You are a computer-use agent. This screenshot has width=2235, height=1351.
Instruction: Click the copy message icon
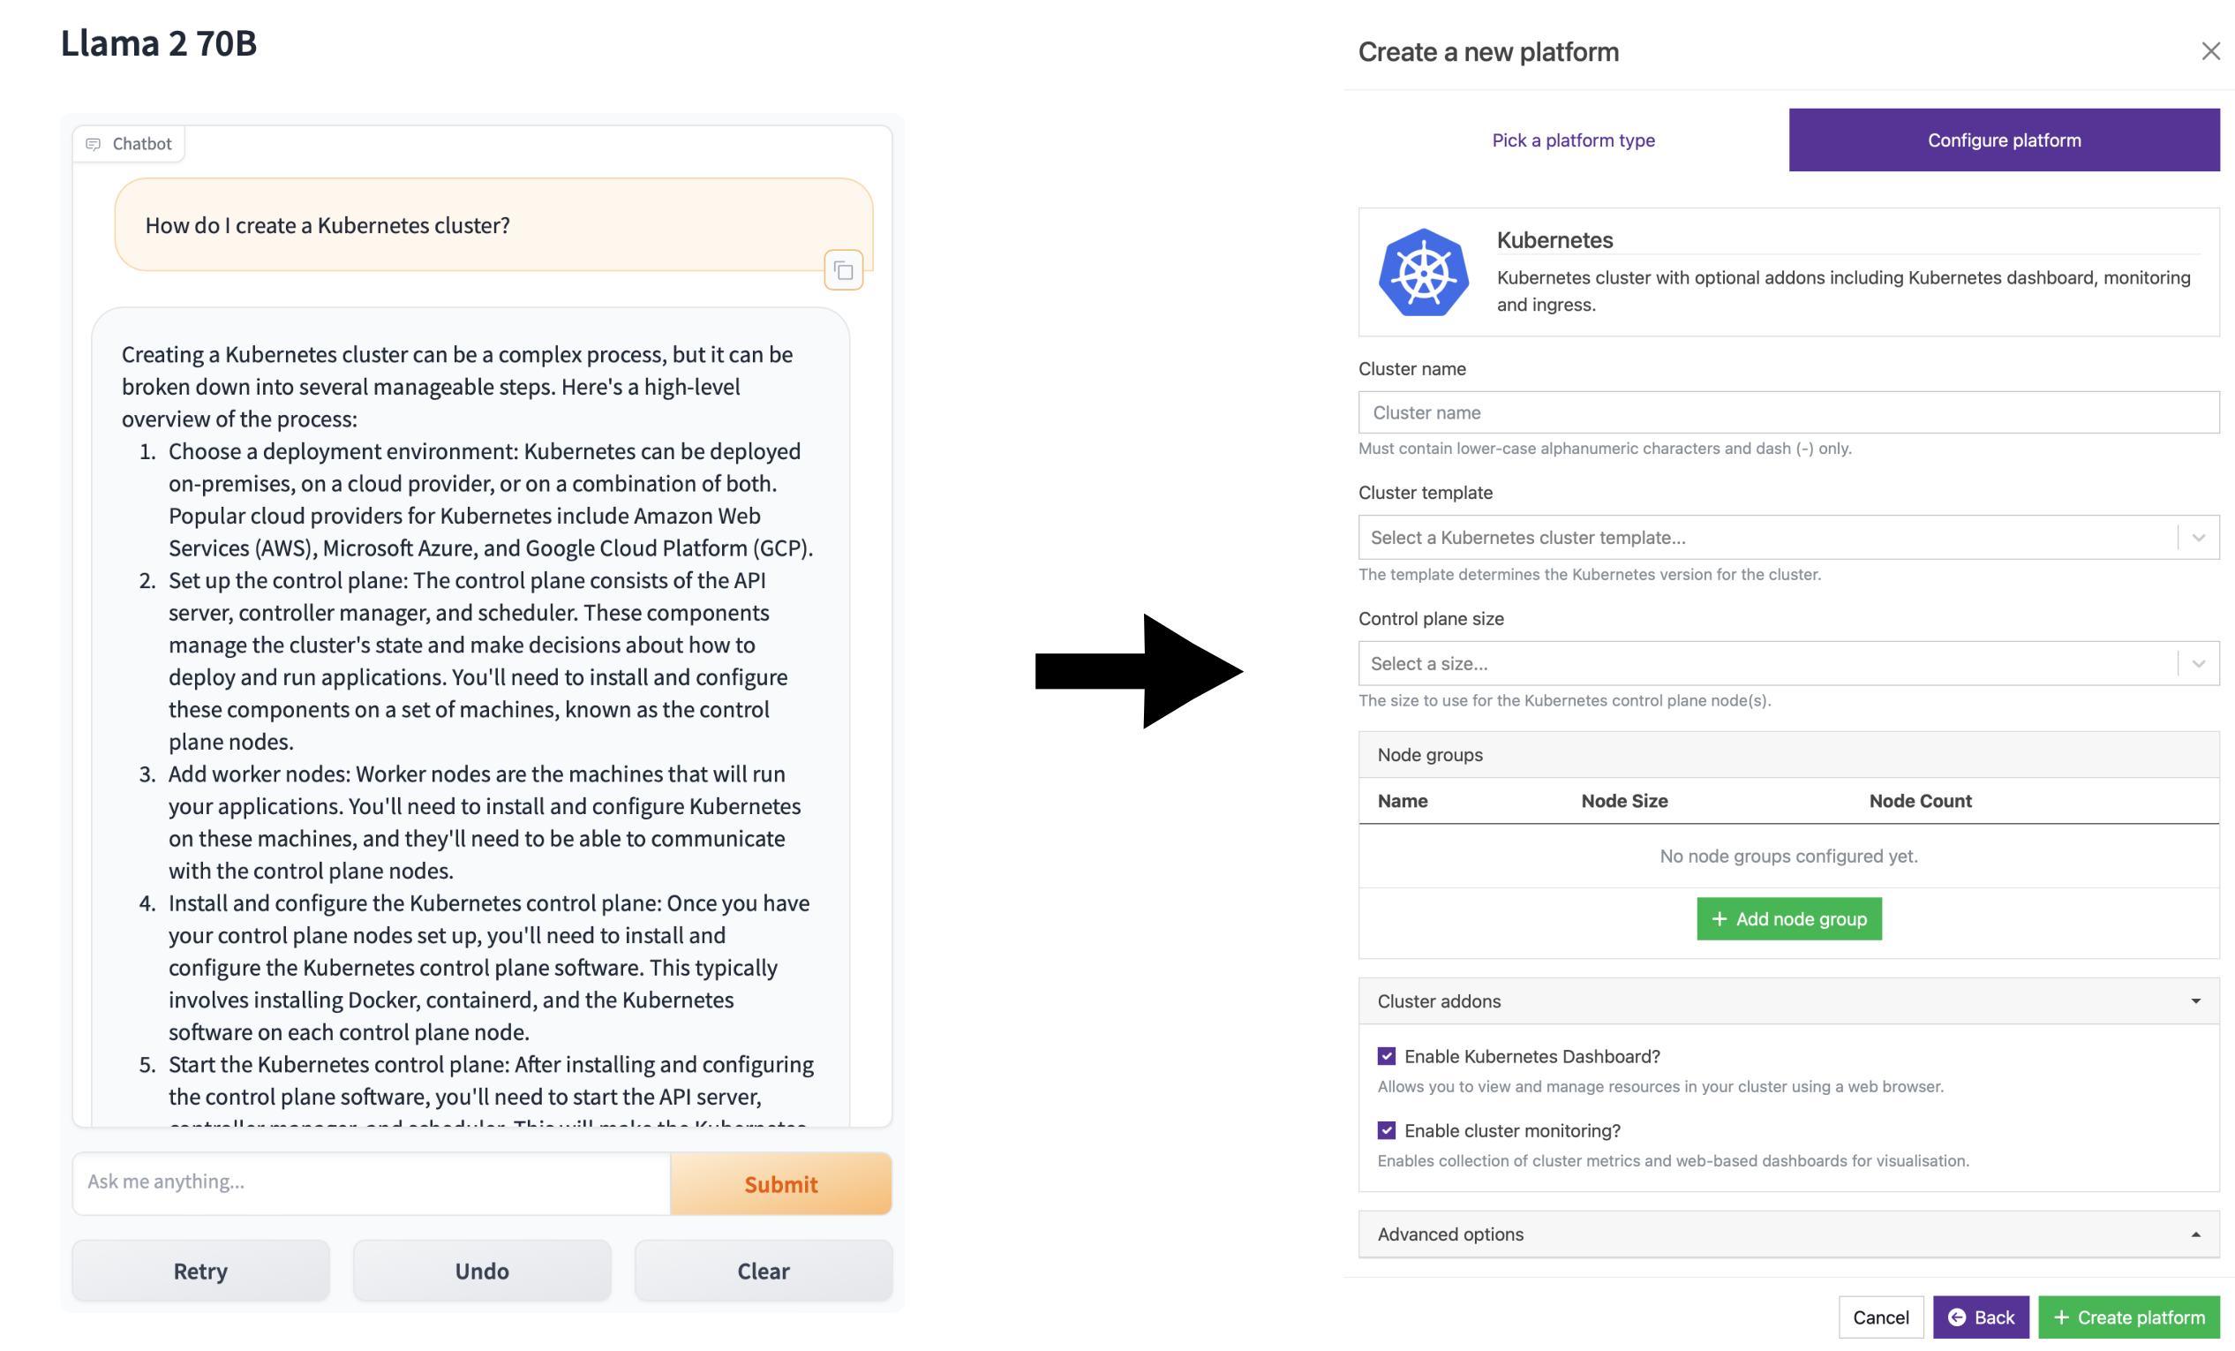pos(845,270)
